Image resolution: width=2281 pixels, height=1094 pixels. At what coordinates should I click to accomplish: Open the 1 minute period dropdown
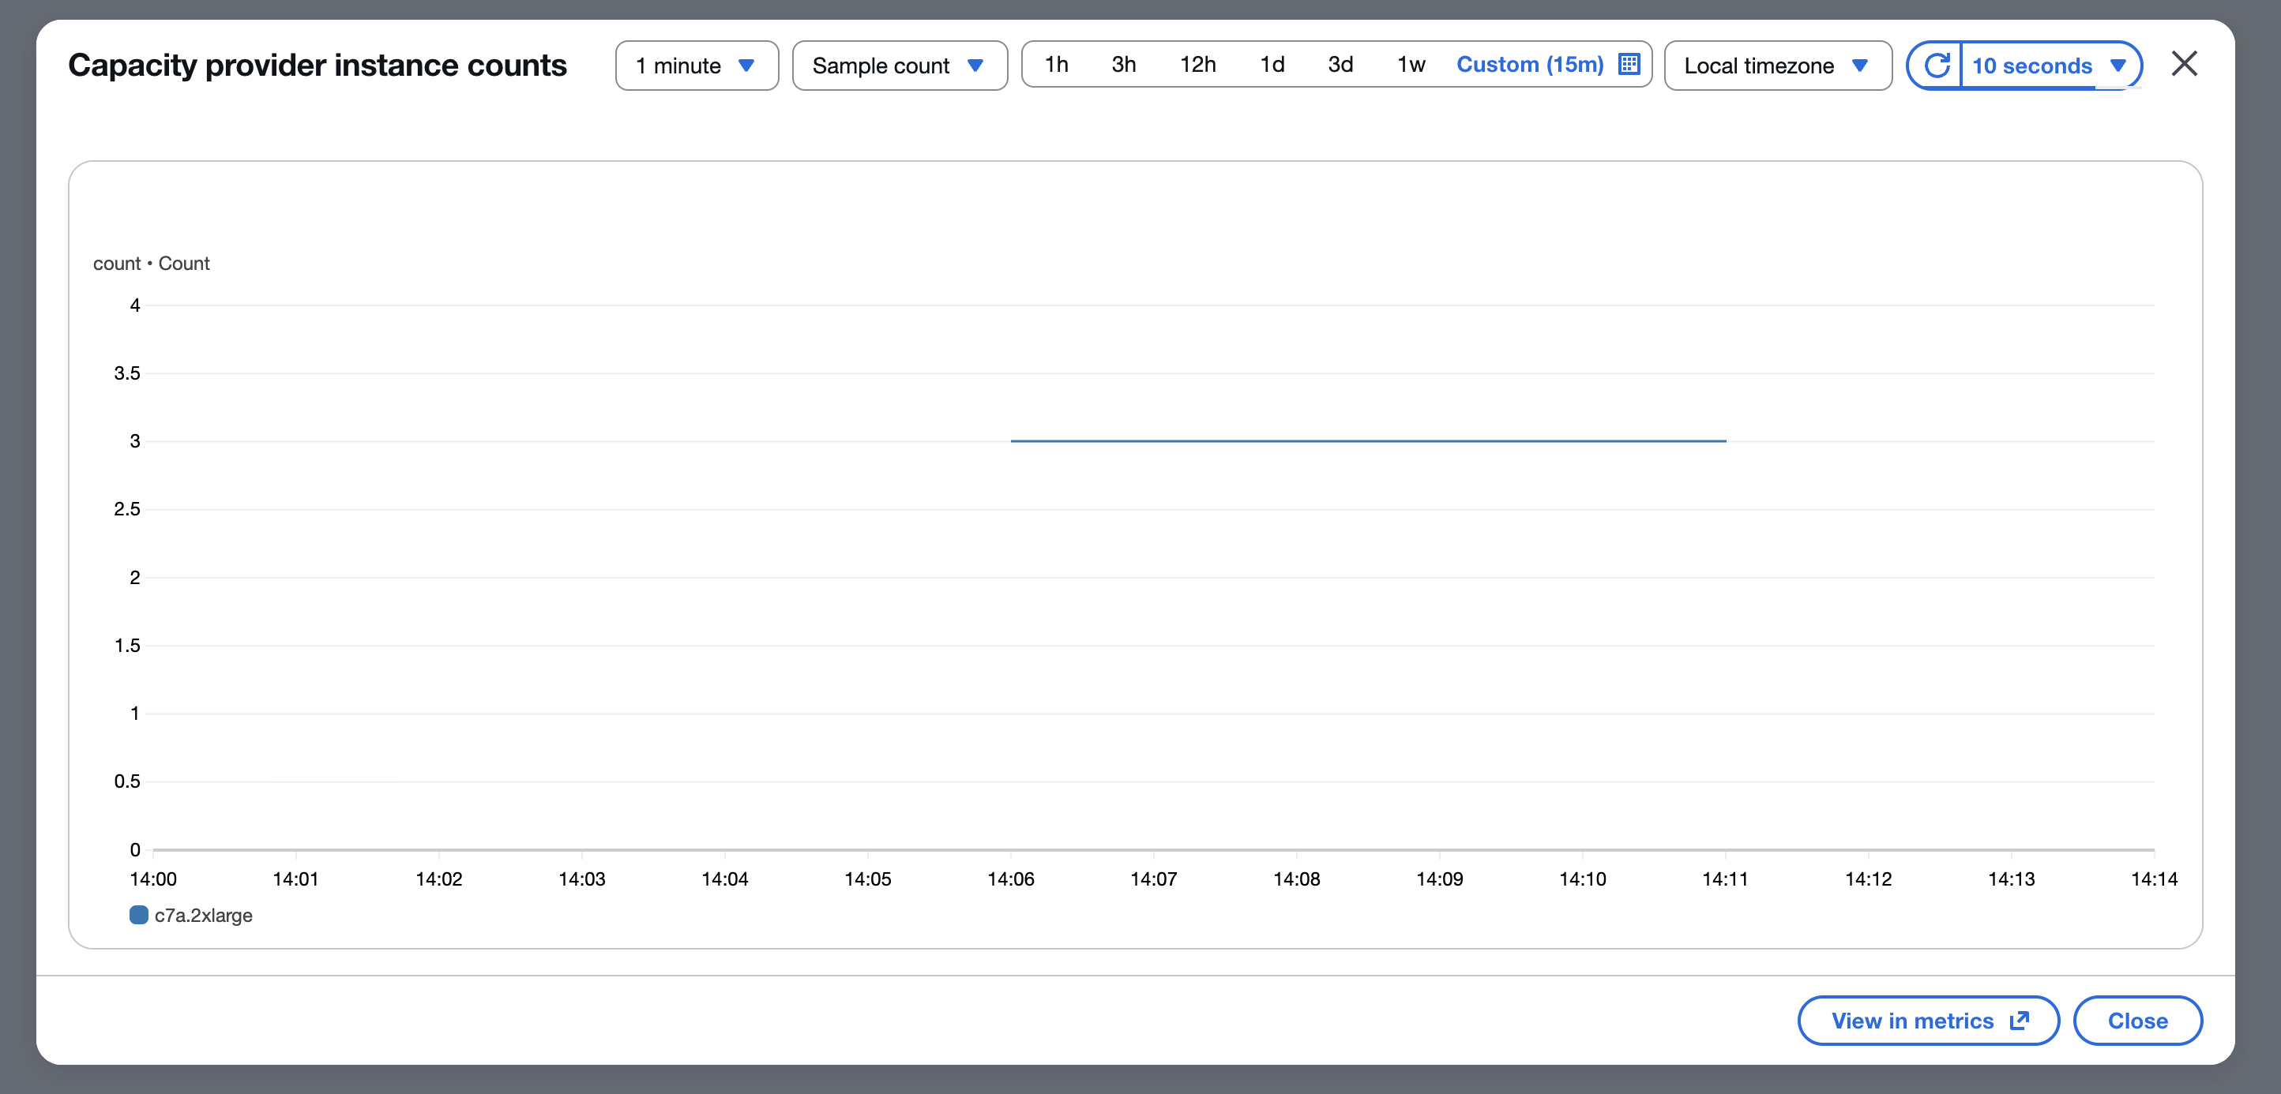point(696,66)
